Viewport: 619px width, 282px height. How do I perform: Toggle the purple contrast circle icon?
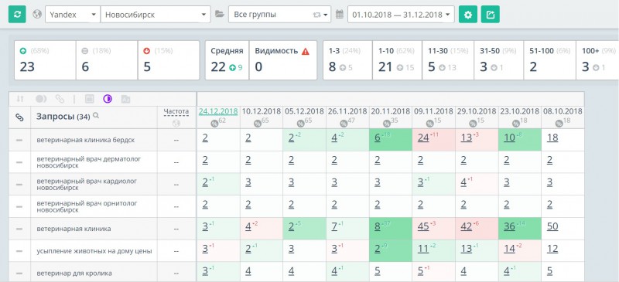click(x=108, y=99)
